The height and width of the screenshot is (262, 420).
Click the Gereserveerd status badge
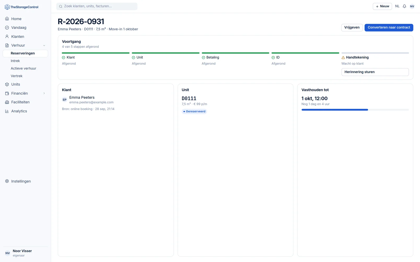tap(194, 111)
